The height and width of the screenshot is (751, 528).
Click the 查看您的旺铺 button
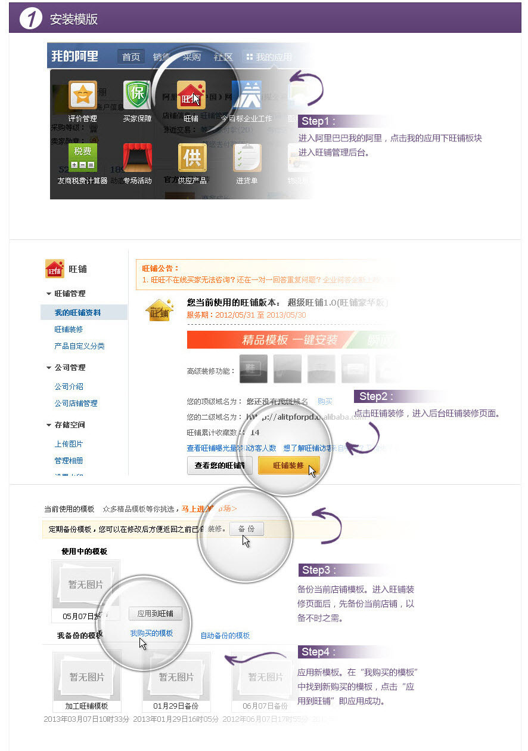(x=220, y=466)
